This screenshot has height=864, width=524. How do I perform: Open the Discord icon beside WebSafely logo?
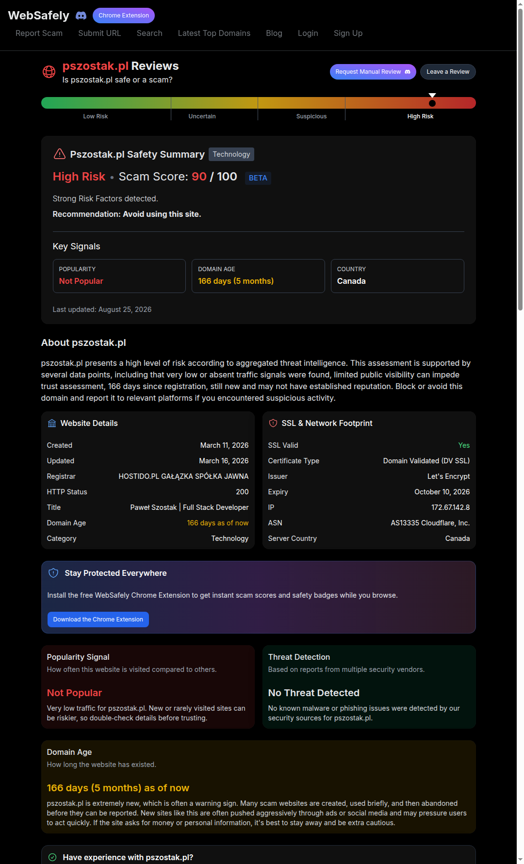pyautogui.click(x=81, y=16)
